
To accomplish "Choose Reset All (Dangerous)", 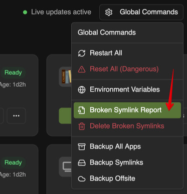I will [127, 69].
